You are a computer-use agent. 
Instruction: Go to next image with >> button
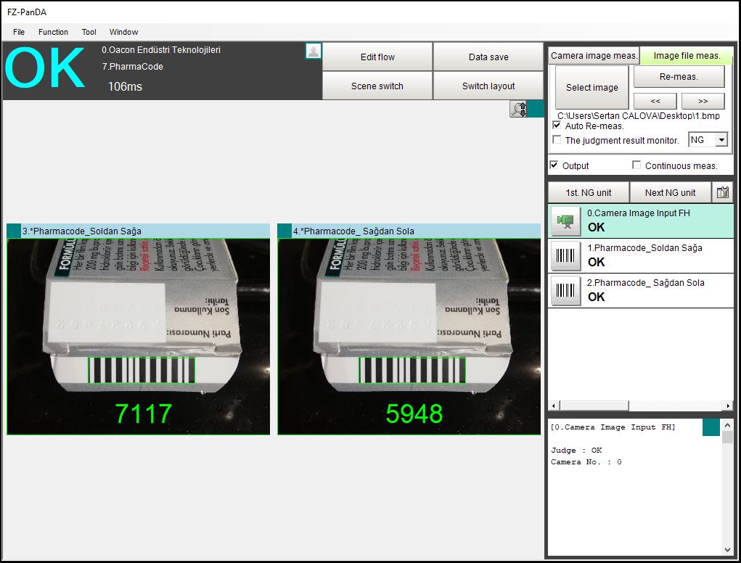click(x=703, y=101)
